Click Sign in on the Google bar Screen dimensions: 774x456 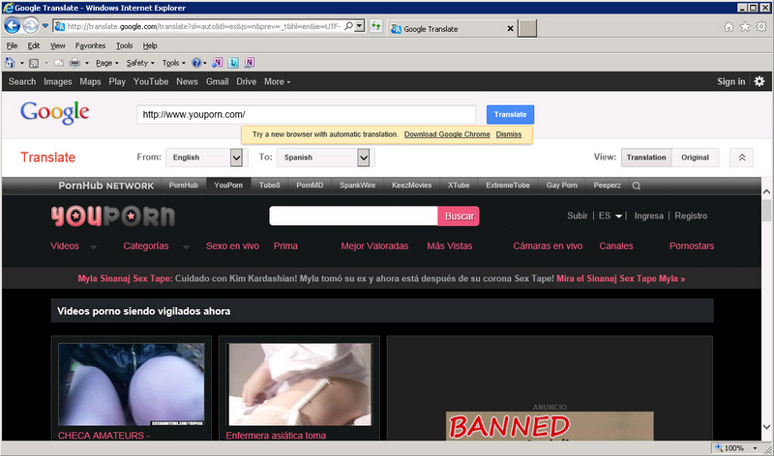pos(731,81)
